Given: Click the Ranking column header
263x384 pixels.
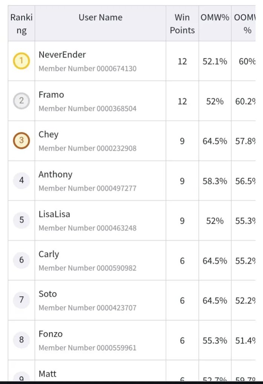Looking at the screenshot, I should [x=22, y=23].
